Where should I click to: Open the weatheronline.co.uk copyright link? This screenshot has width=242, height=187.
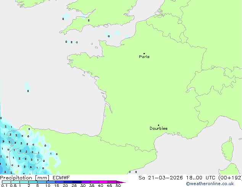(x=210, y=184)
